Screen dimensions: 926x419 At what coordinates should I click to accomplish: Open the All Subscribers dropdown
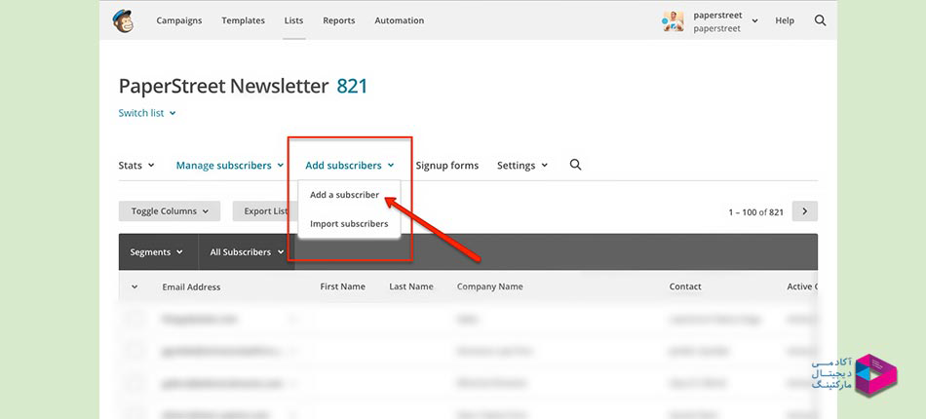(247, 252)
